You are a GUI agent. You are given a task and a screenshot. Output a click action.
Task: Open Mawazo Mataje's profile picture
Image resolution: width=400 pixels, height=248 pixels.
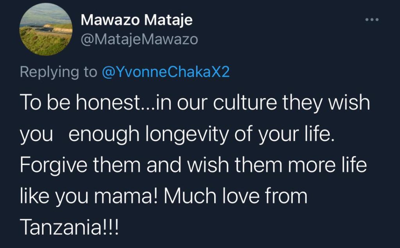point(46,29)
